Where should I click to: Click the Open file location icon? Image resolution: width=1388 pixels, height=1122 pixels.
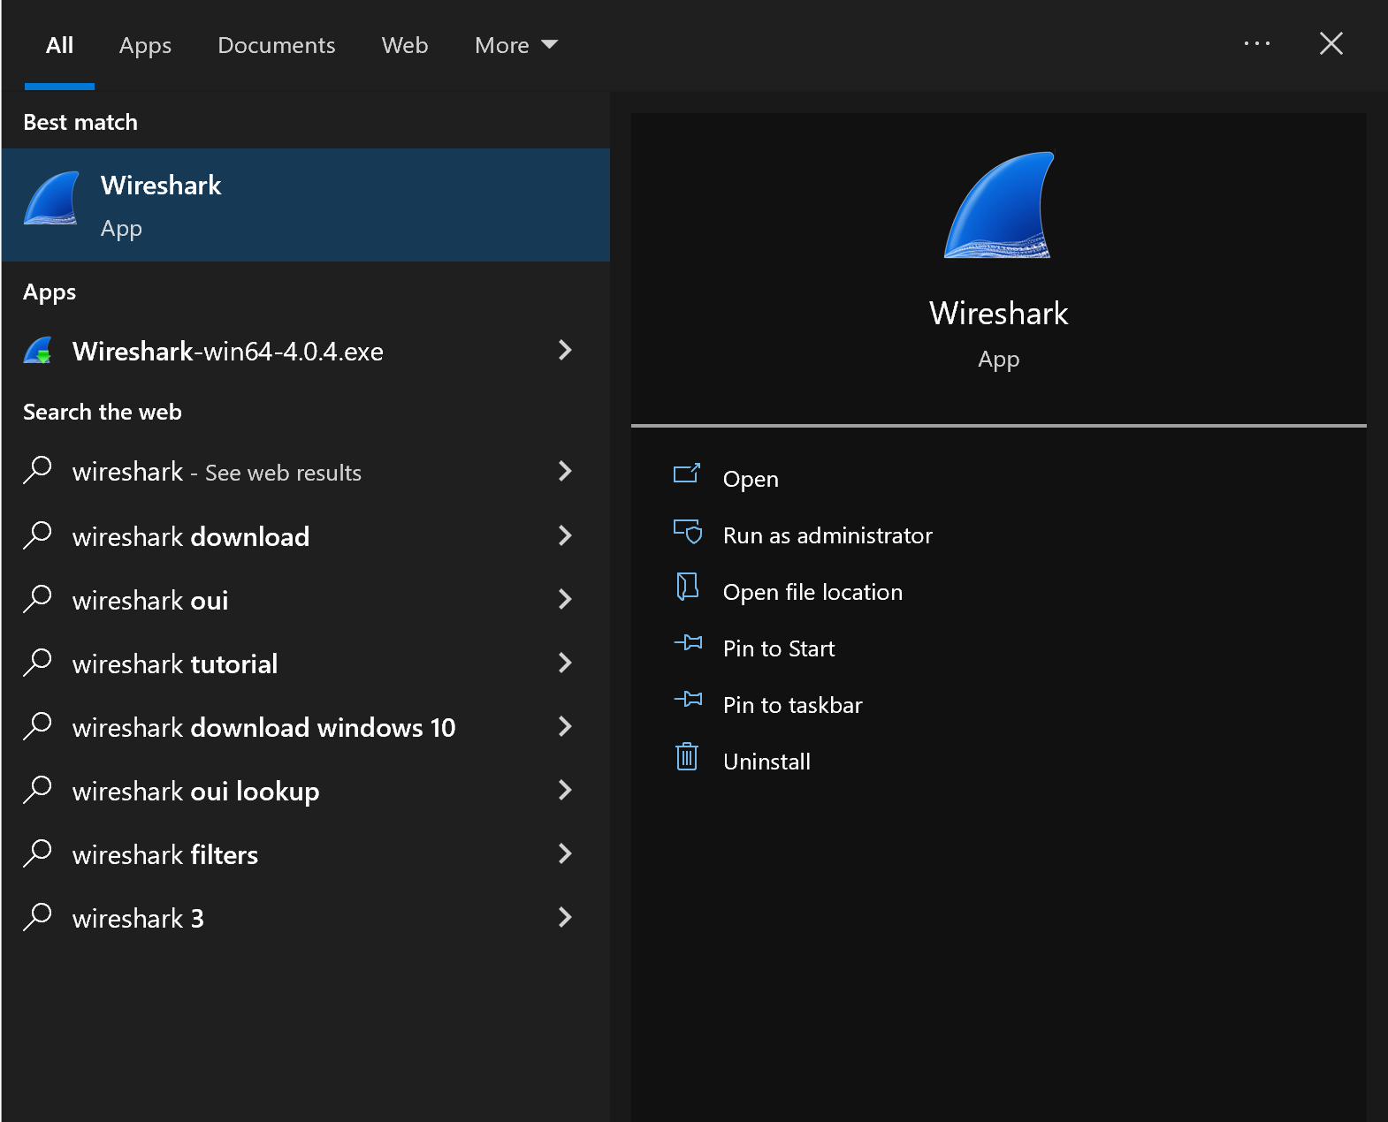[687, 587]
